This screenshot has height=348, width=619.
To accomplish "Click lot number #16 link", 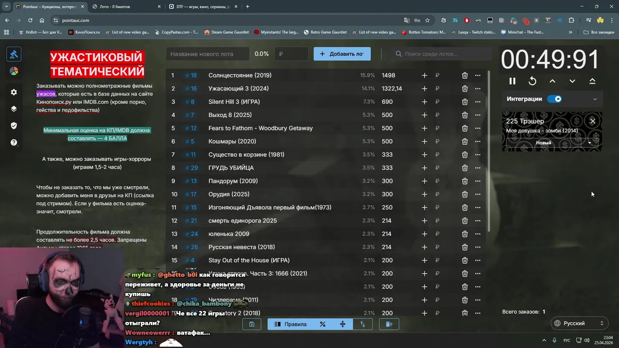I will (191, 88).
